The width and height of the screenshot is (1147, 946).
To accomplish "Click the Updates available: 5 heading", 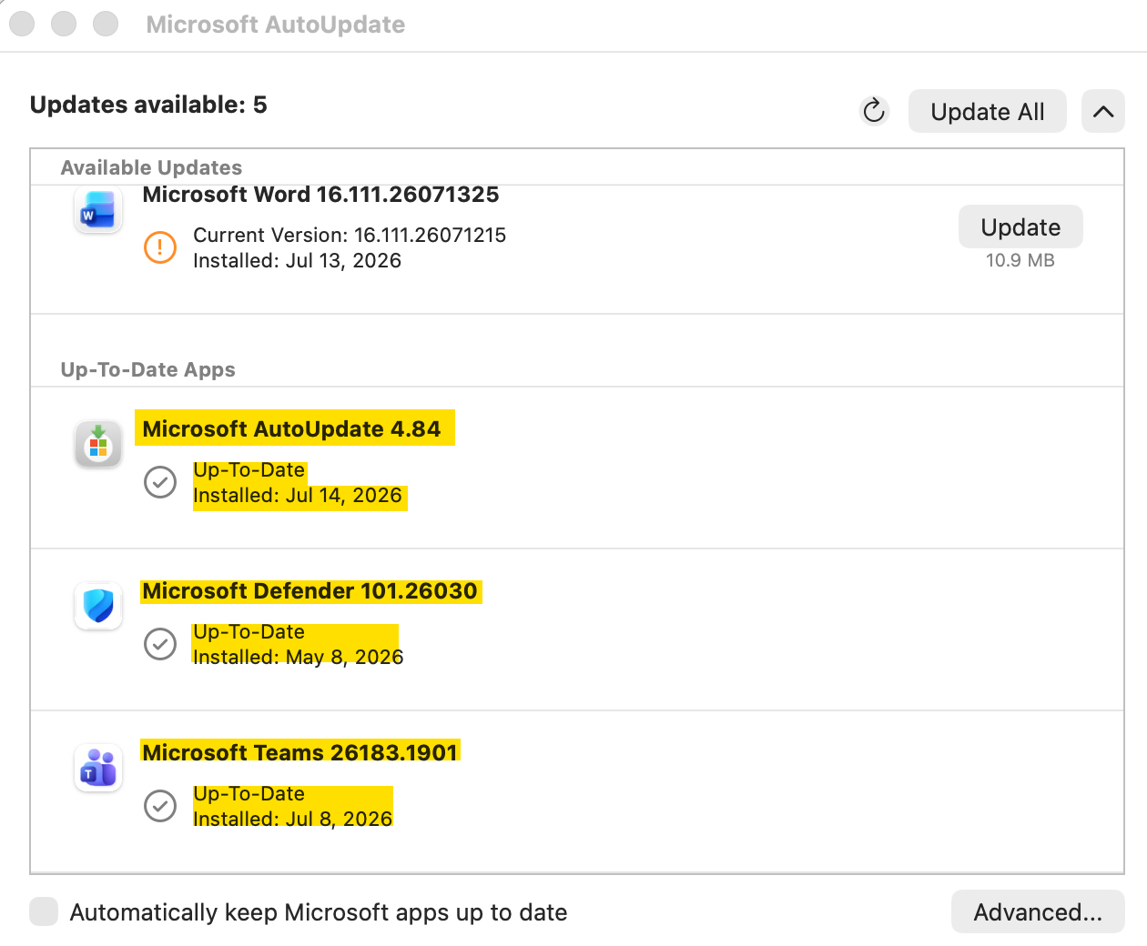I will (148, 105).
